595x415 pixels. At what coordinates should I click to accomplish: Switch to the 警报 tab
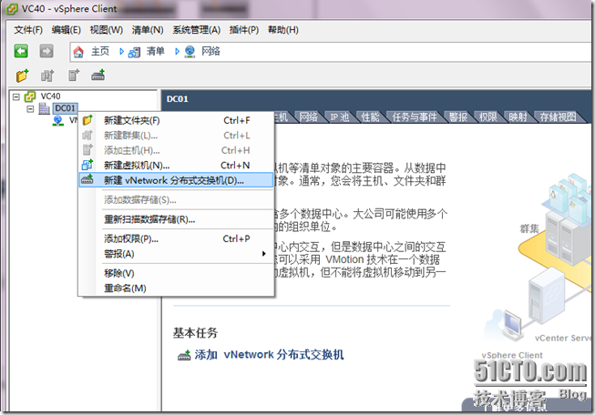tap(458, 117)
